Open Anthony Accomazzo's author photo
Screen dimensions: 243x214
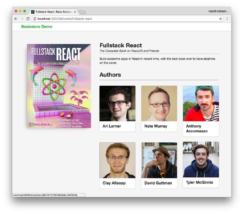(x=201, y=103)
